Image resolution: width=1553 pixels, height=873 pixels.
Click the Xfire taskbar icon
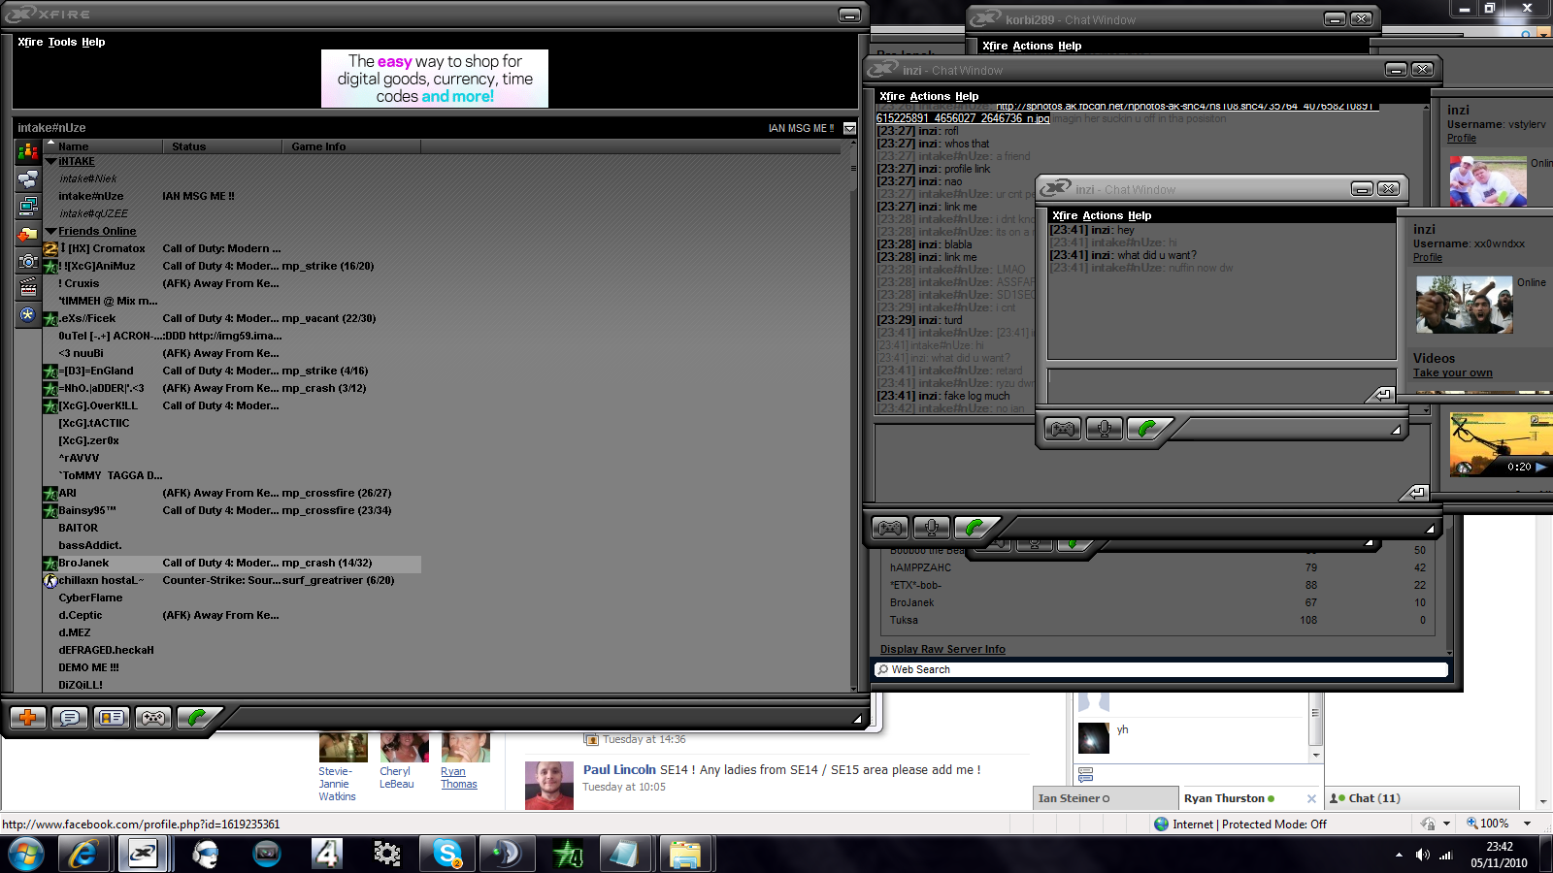144,855
